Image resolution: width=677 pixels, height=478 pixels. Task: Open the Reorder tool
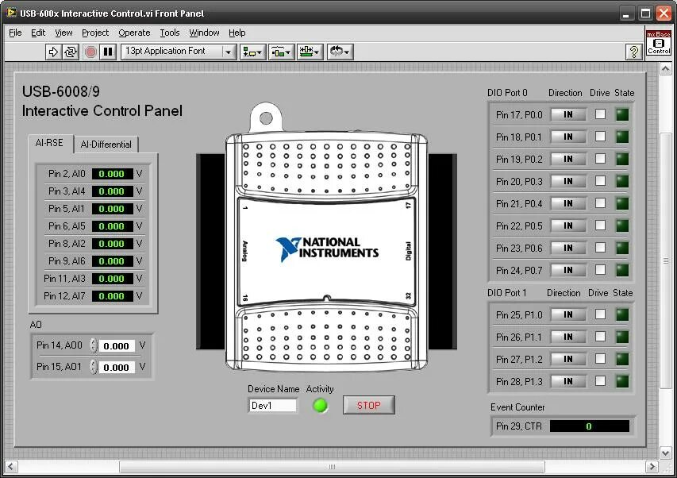click(340, 52)
